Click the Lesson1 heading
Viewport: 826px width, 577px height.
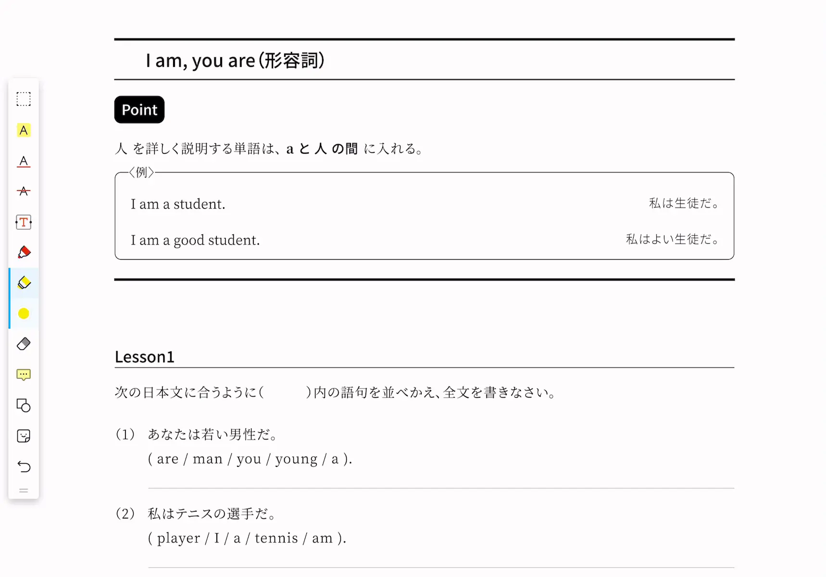[x=144, y=357]
